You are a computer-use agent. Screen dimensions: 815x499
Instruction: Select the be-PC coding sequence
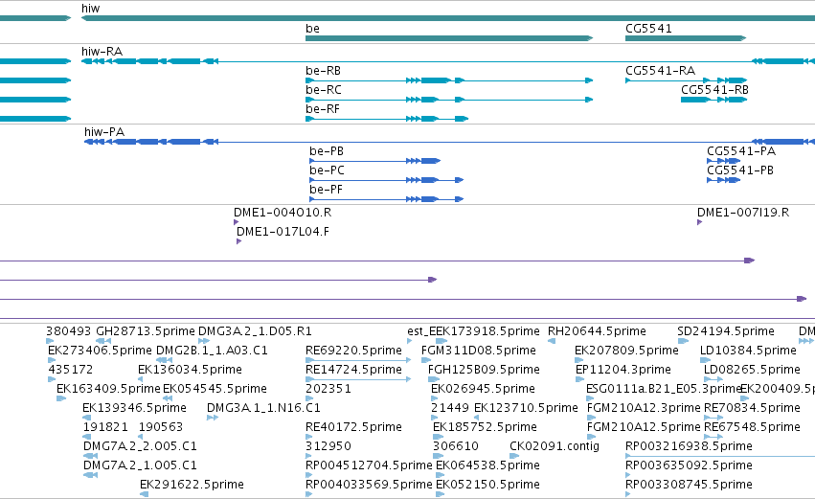click(386, 180)
